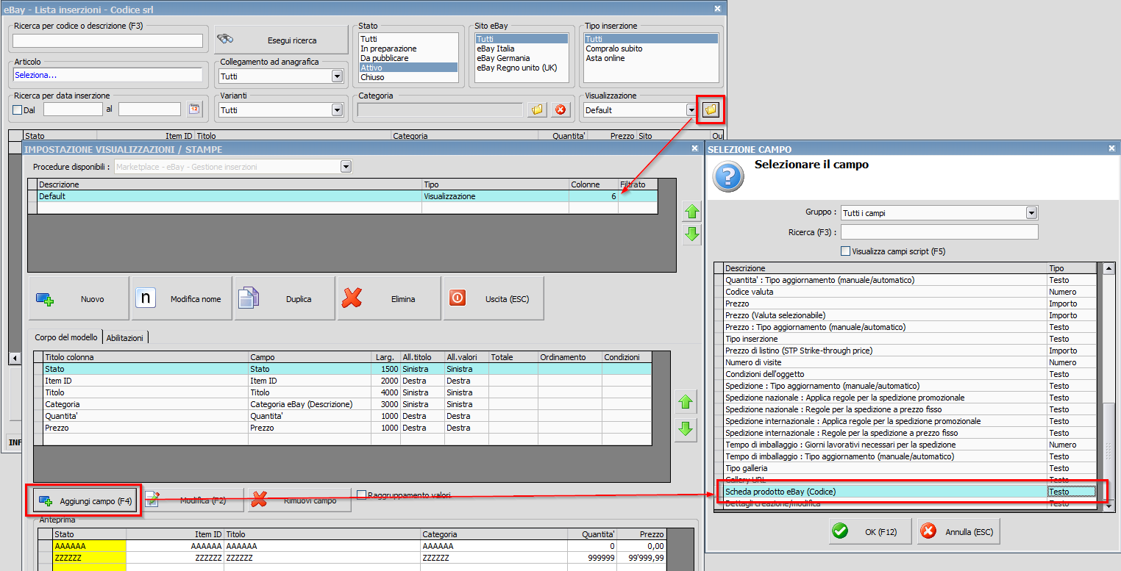Select 'Tipo galleria' field row

[905, 468]
